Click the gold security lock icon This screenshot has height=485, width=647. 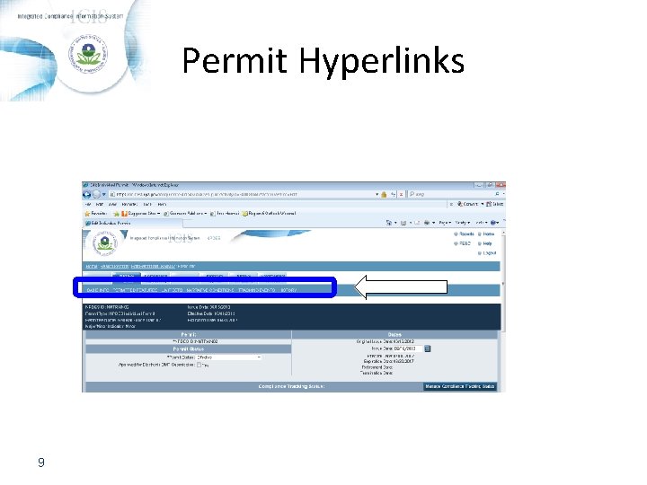384,194
